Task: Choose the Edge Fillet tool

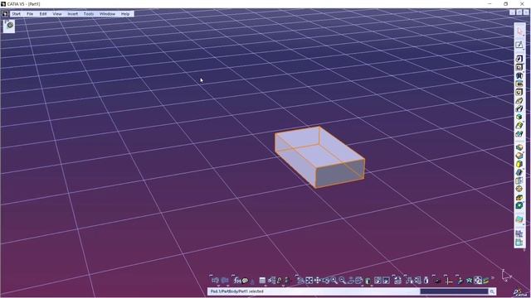Action: point(519,147)
